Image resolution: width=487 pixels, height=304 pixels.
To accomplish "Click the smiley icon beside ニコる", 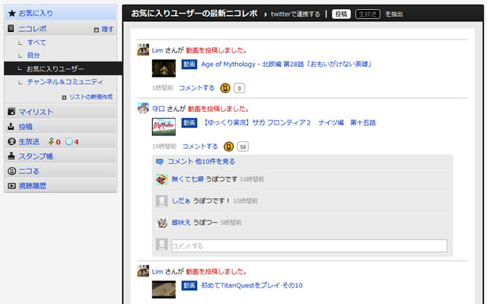I will (11, 171).
